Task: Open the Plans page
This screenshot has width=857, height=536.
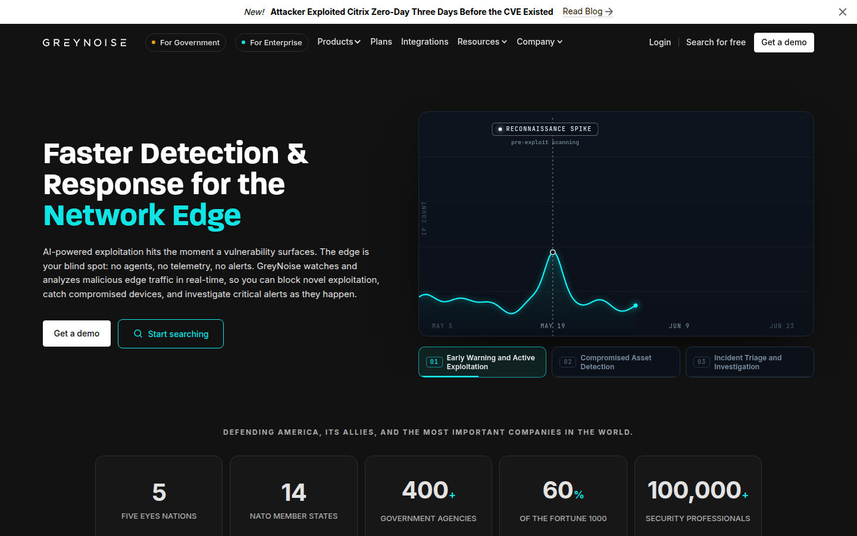Action: tap(381, 42)
